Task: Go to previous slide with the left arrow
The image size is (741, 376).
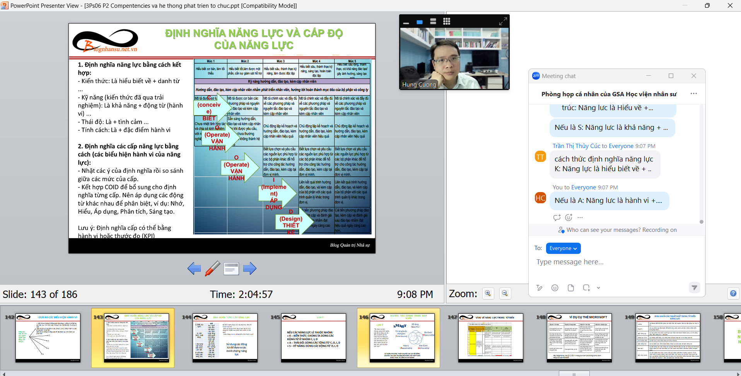Action: point(194,268)
